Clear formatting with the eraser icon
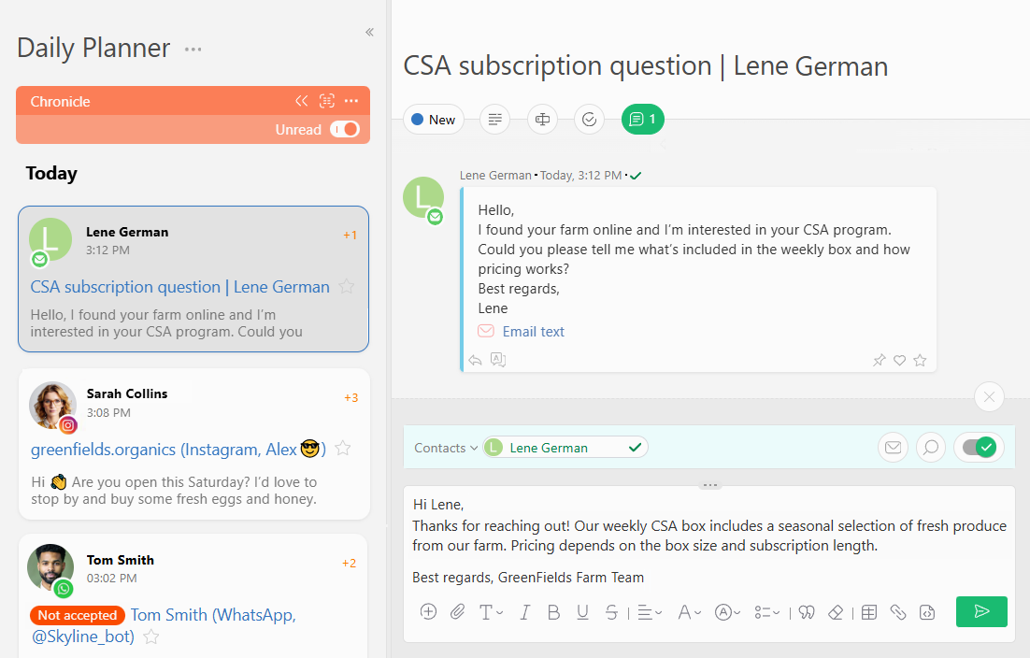Viewport: 1030px width, 658px height. click(836, 612)
